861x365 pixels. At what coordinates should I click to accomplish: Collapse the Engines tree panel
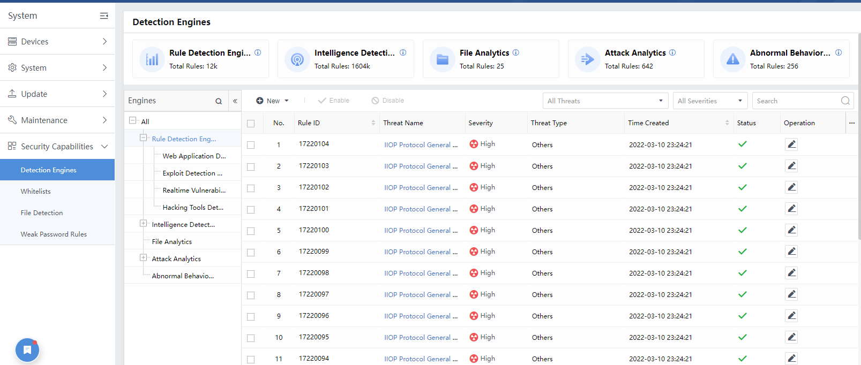point(235,101)
